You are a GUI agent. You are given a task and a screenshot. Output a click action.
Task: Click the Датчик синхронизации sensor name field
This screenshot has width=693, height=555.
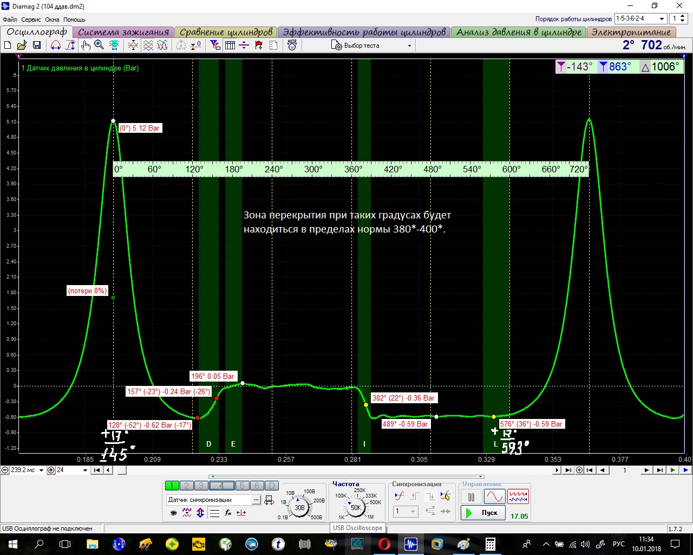coord(209,500)
